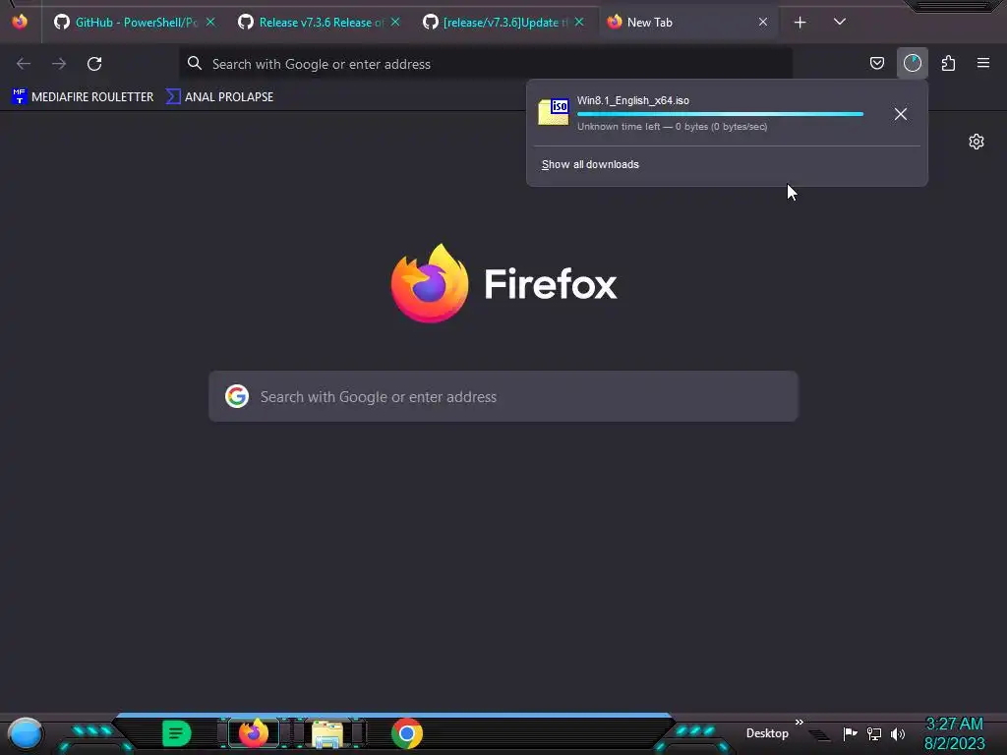This screenshot has width=1007, height=755.
Task: Open the Action Center flag icon
Action: click(850, 733)
